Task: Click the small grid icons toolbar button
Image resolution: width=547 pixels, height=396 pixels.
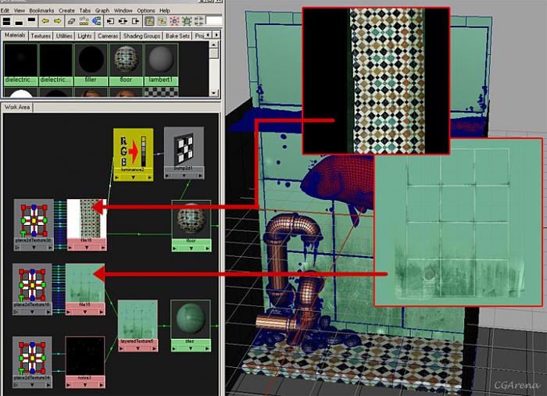Action: coord(198,21)
